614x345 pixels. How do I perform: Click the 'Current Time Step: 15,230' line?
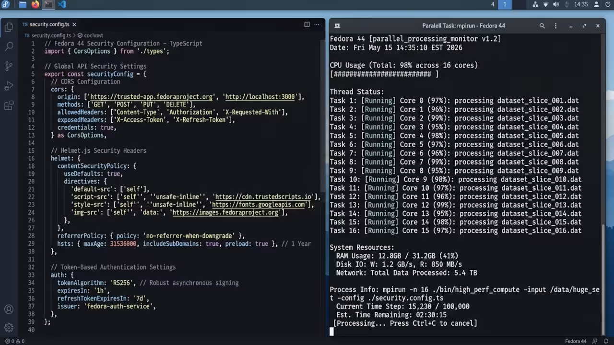(x=403, y=306)
